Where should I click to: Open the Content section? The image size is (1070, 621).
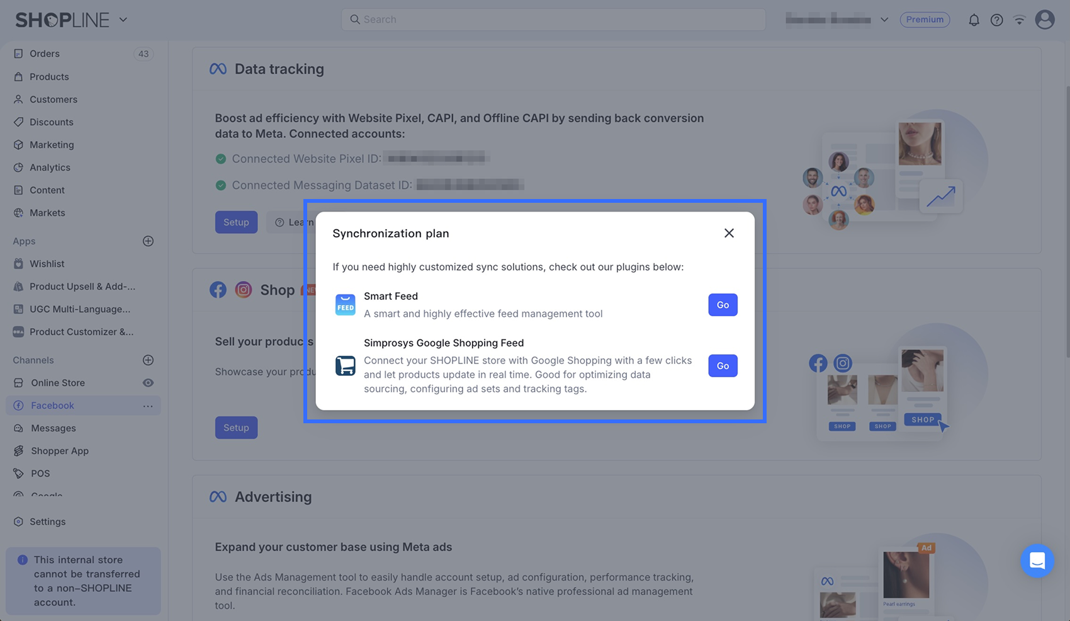click(47, 190)
